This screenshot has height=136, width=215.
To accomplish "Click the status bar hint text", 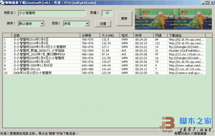I will point(39,133).
